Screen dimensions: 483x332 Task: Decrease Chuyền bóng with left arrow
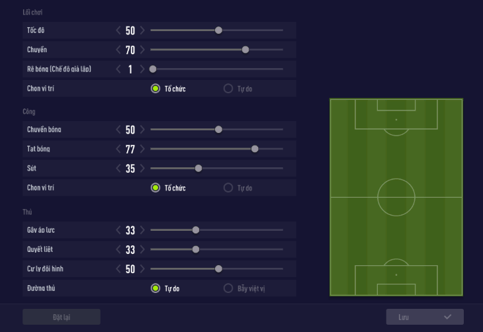click(118, 130)
